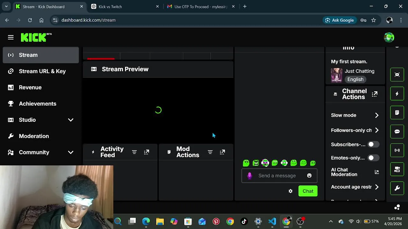
Task: Toggle the chat bubble button in right rail
Action: coord(397,131)
